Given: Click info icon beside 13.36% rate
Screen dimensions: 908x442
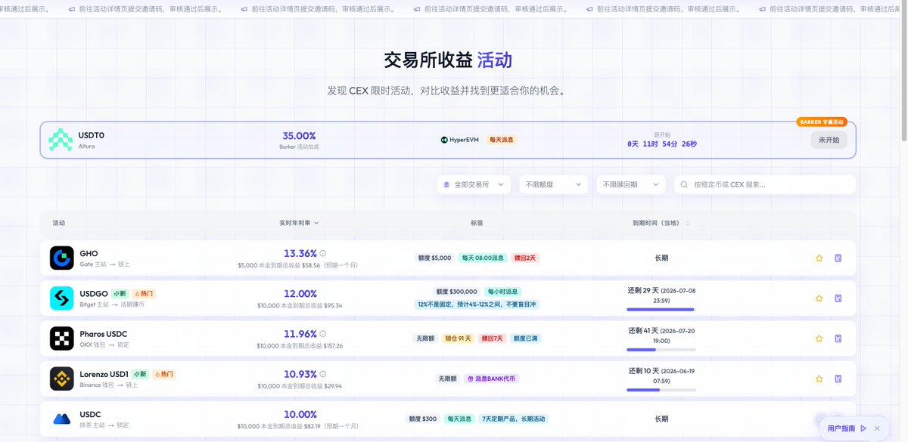Looking at the screenshot, I should click(x=323, y=254).
